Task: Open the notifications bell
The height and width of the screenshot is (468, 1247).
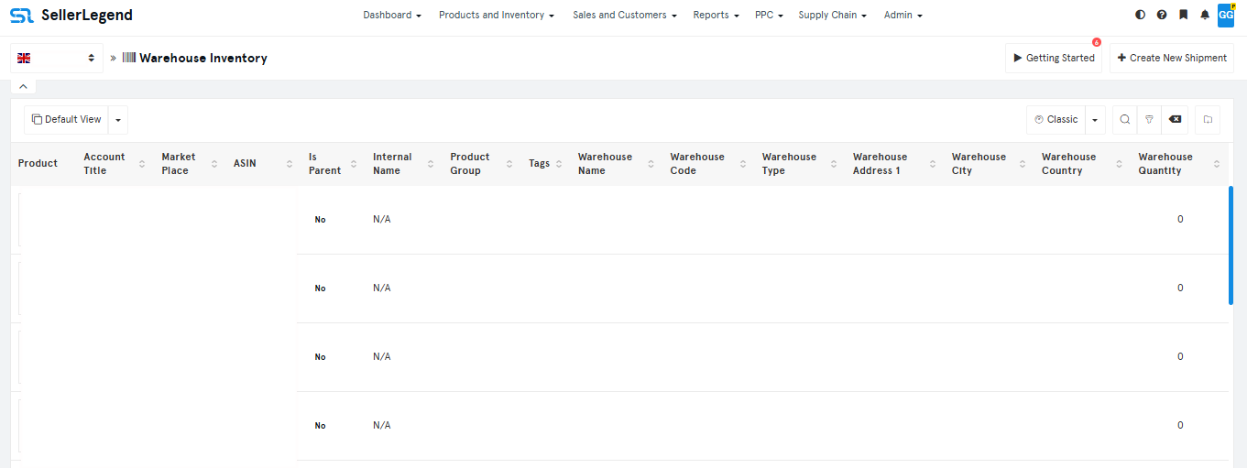Action: click(x=1205, y=15)
